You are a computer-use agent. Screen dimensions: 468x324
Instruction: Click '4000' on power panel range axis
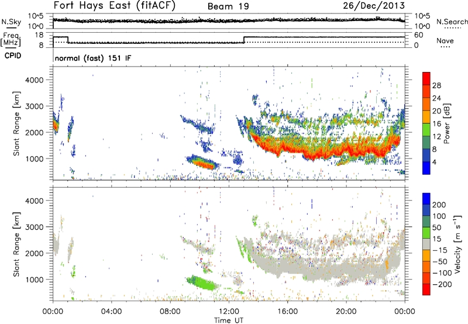tap(34, 80)
